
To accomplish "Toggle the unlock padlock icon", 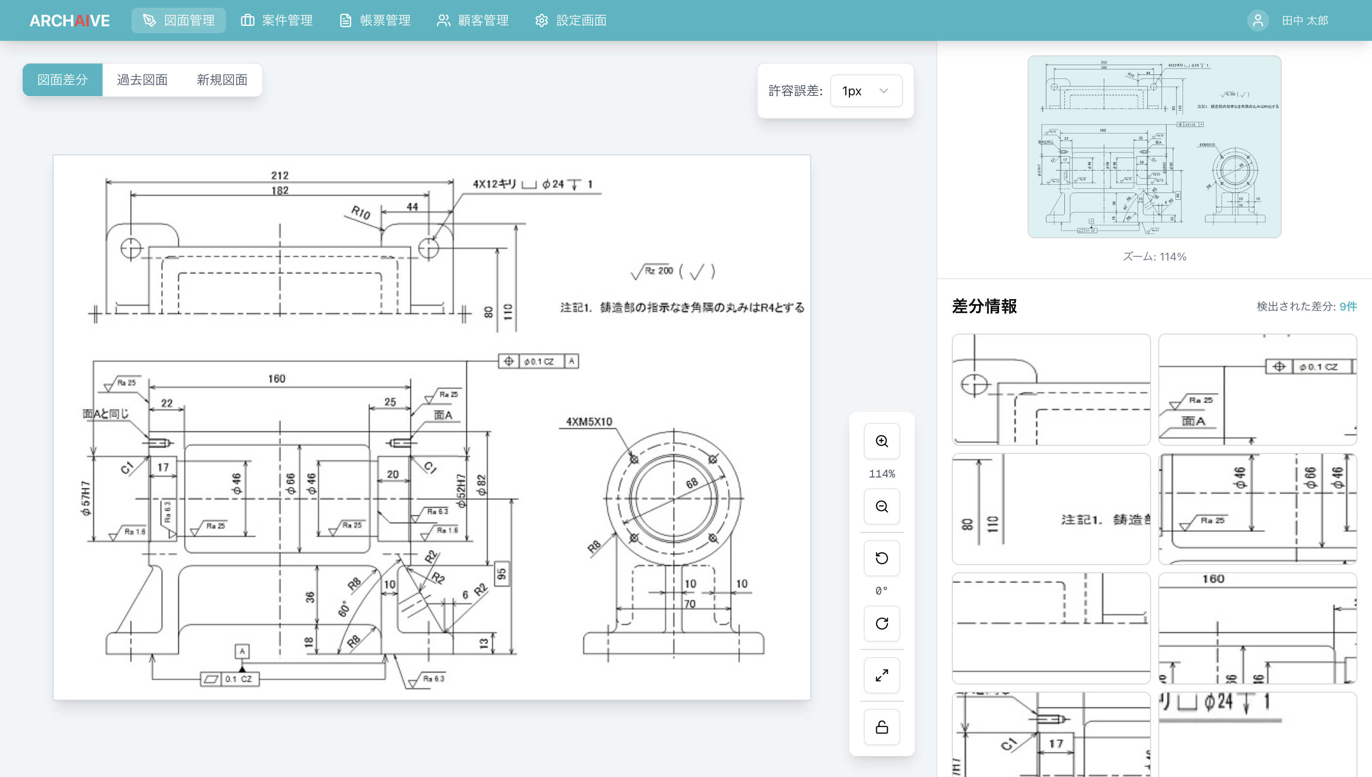I will click(x=882, y=727).
